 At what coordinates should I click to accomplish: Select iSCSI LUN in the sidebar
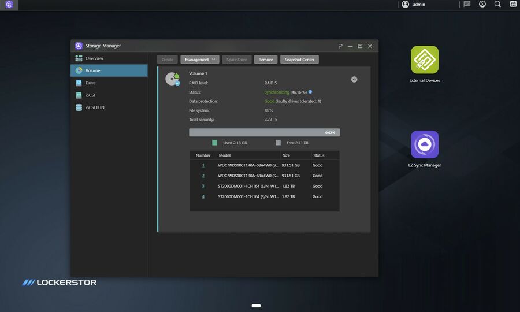[x=95, y=107]
